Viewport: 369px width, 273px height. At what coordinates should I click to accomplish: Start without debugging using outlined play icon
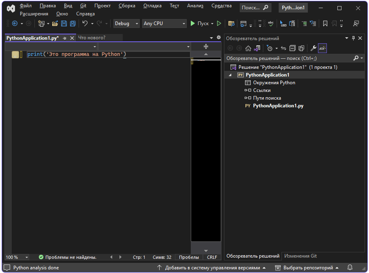(x=219, y=23)
